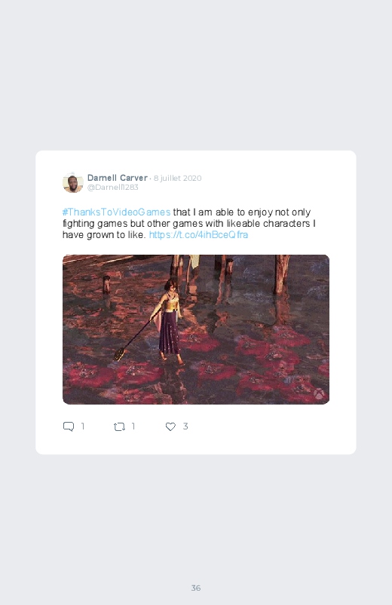Open the @Darnell1283 handle
This screenshot has width=392, height=605.
pos(113,187)
